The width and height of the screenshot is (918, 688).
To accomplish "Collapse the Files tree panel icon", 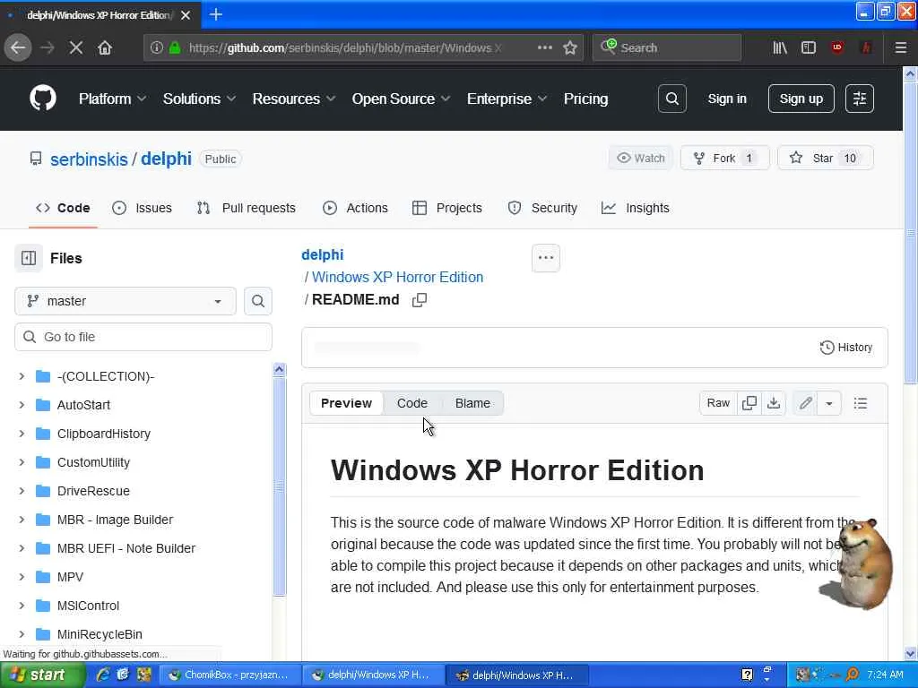I will pos(28,258).
